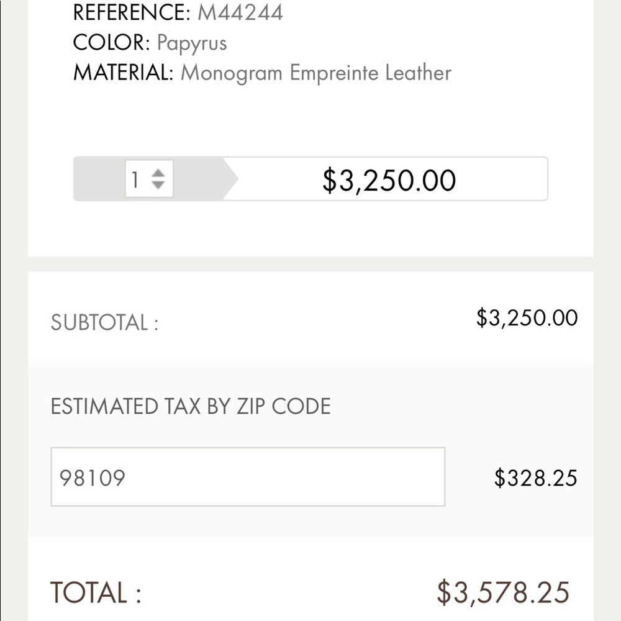
Task: Click the estimated tax amount $328.25
Action: [535, 478]
